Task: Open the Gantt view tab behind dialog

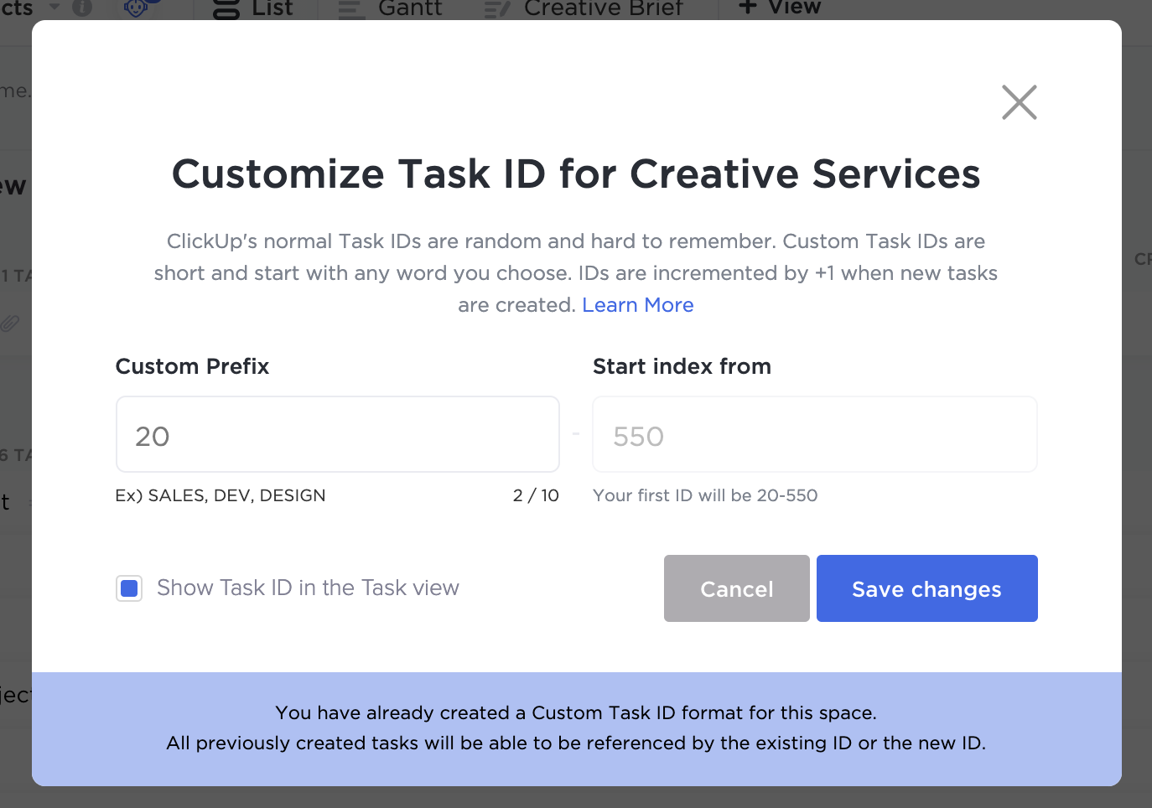Action: 390,8
